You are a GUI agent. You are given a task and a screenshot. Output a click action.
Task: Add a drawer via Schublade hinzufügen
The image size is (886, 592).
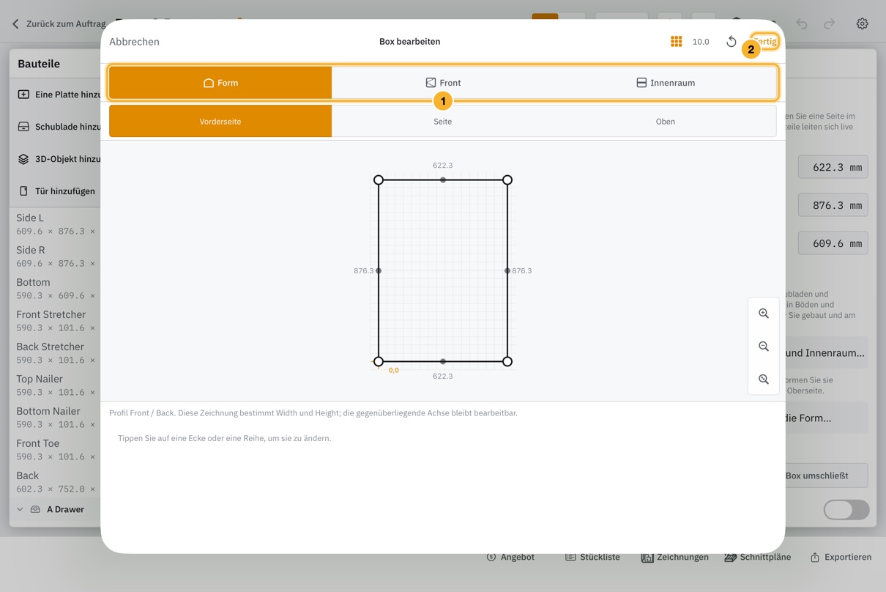(x=59, y=127)
